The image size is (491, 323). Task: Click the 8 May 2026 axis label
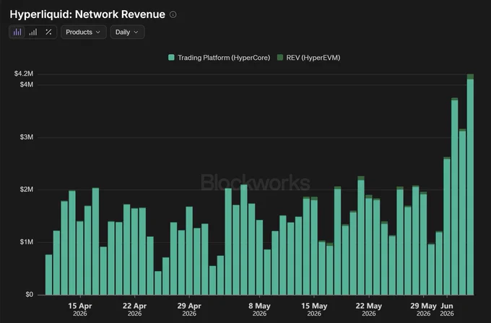pyautogui.click(x=259, y=309)
